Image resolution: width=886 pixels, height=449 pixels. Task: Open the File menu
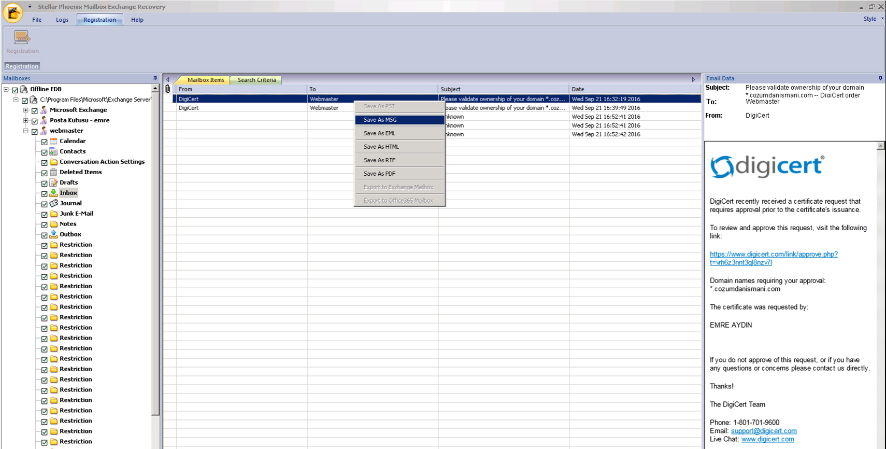pos(37,20)
